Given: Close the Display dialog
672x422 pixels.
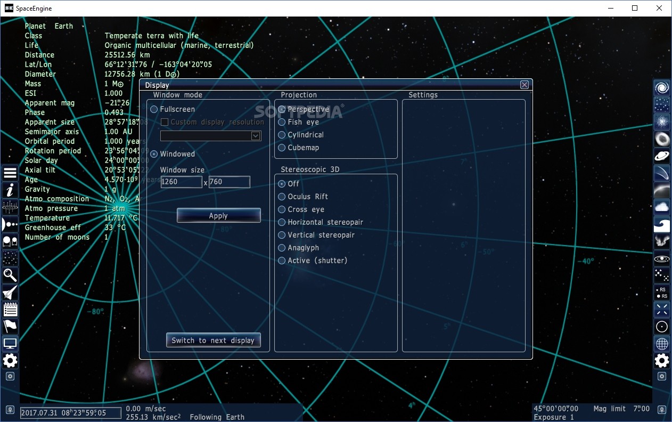Looking at the screenshot, I should tap(525, 85).
